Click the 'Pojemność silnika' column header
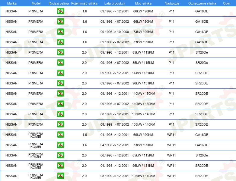The height and width of the screenshot is (181, 236). [x=84, y=3]
